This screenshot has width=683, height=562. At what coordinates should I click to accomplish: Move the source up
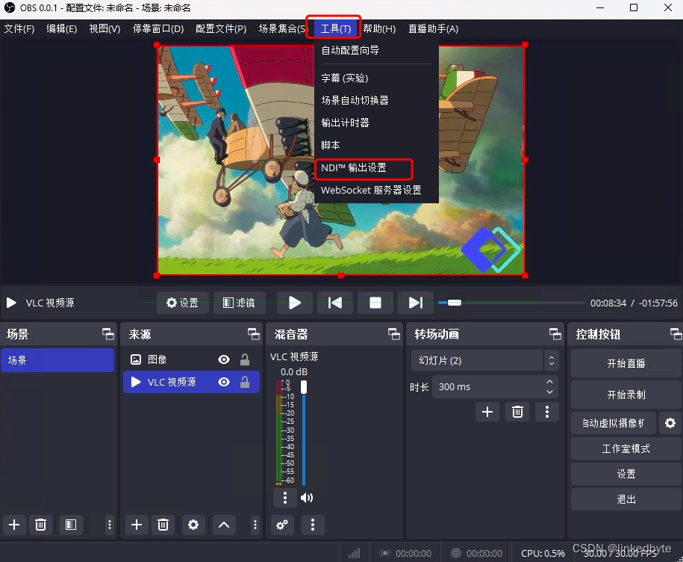[x=224, y=525]
